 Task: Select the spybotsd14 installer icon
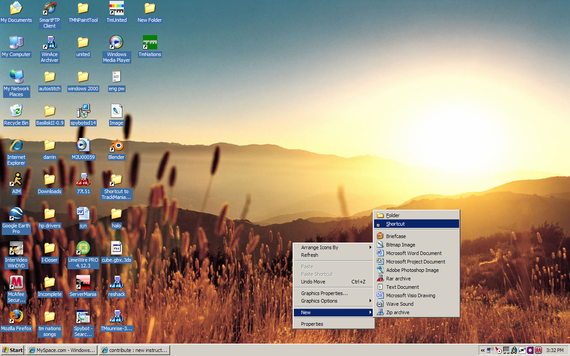tap(83, 115)
